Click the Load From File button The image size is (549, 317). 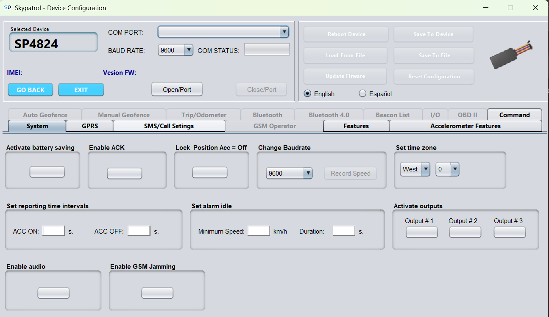[346, 55]
